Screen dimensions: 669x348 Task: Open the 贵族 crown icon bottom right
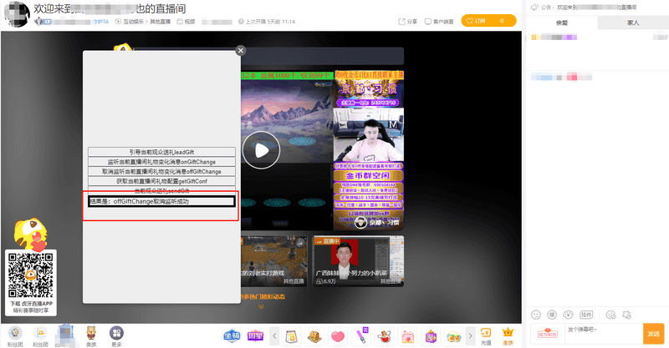508,336
